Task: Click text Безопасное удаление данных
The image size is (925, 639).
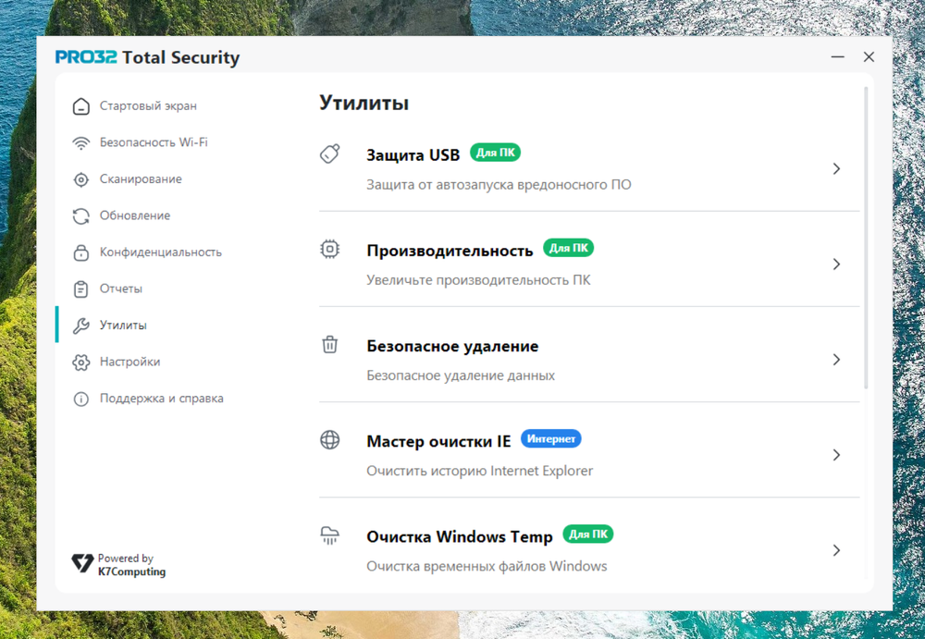Action: (461, 375)
